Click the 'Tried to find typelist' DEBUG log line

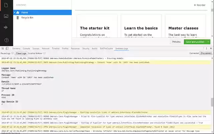[106, 118]
